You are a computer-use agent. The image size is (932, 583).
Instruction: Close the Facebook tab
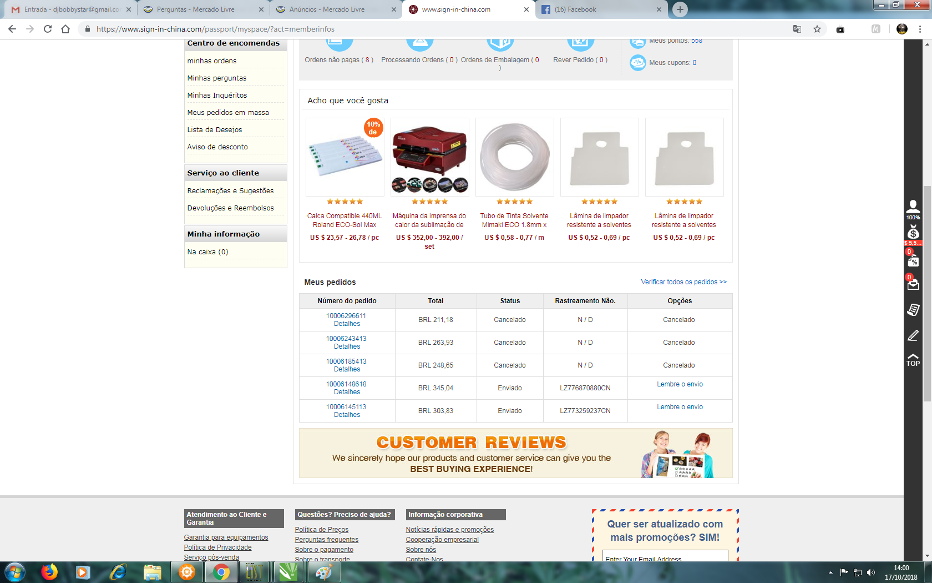659,9
